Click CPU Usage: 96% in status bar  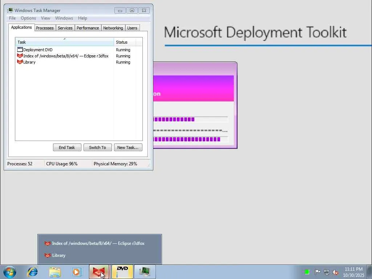[x=62, y=164]
